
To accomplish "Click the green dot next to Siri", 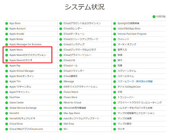I will [61, 129].
